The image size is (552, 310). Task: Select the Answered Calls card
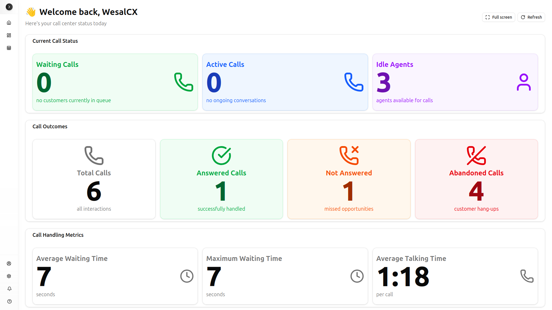(x=221, y=179)
